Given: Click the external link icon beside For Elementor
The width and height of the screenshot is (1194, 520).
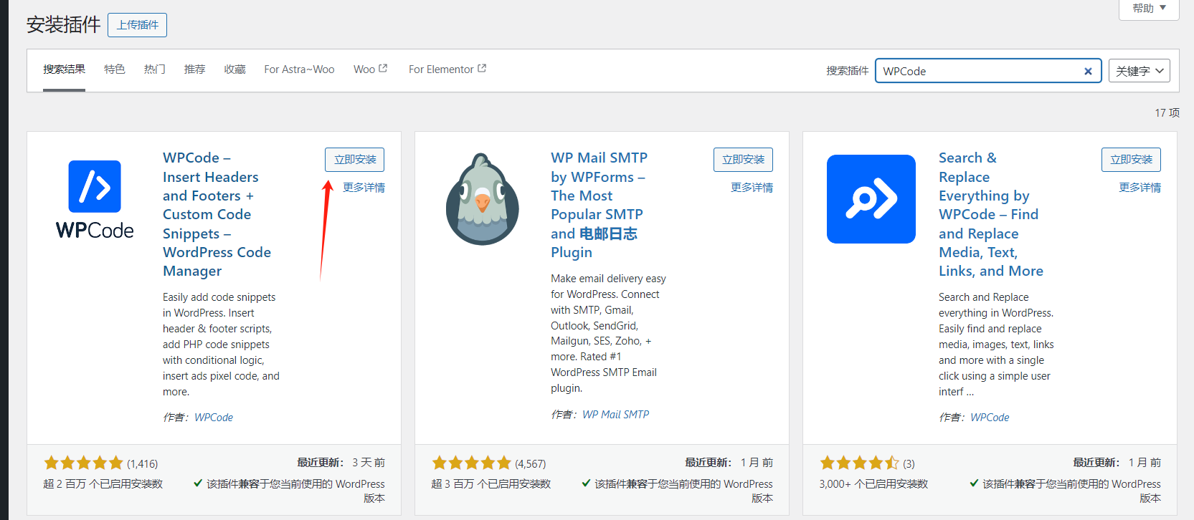Looking at the screenshot, I should click(x=482, y=69).
